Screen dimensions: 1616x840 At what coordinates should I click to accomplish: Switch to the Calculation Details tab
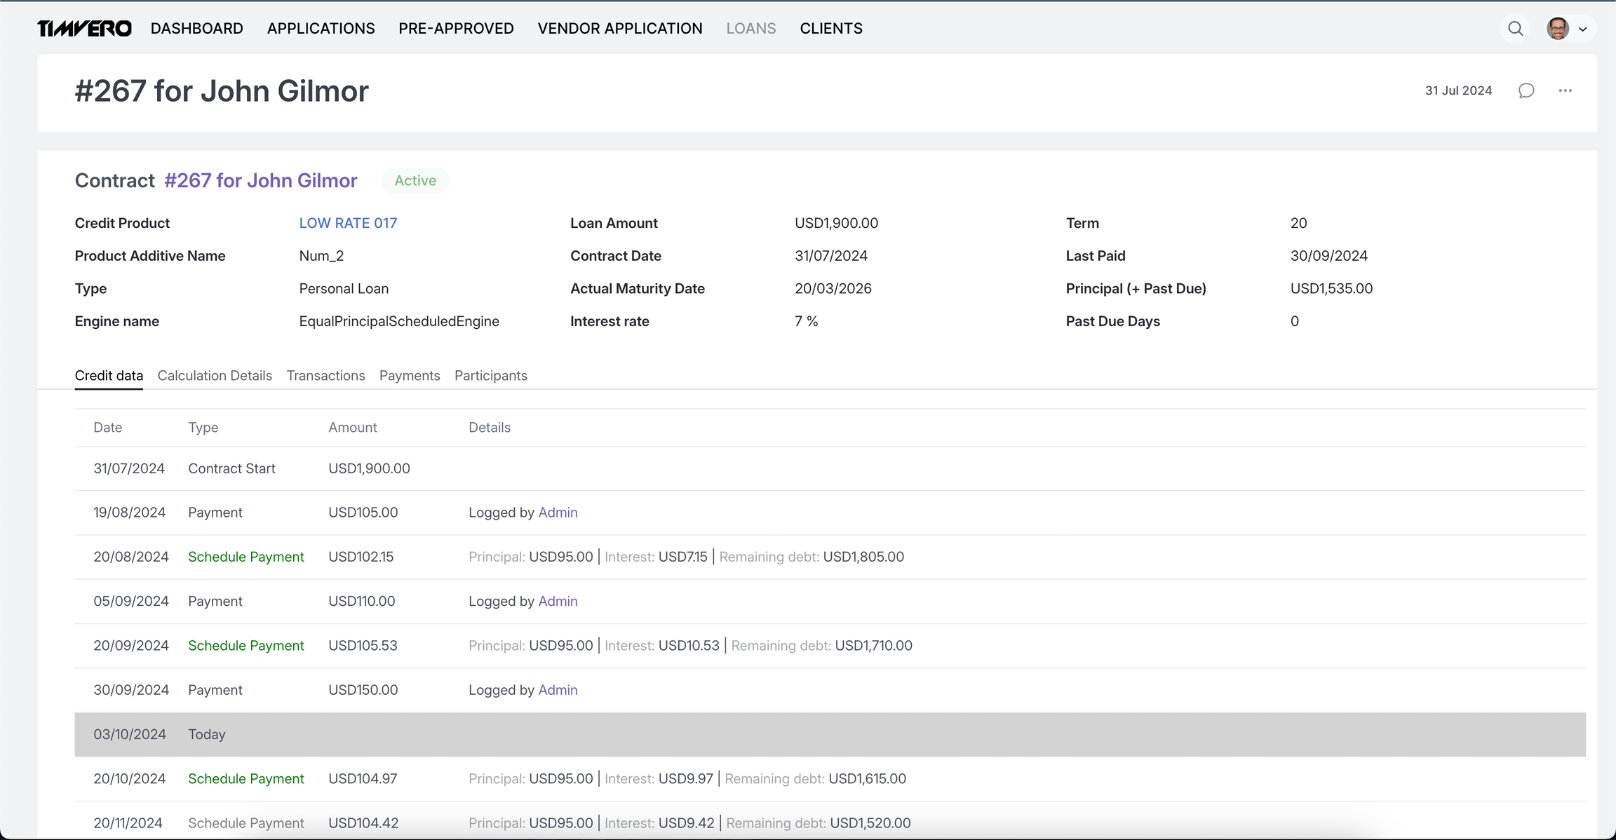point(215,376)
